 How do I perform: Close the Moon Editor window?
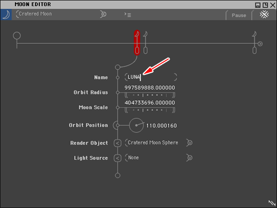click(x=273, y=5)
